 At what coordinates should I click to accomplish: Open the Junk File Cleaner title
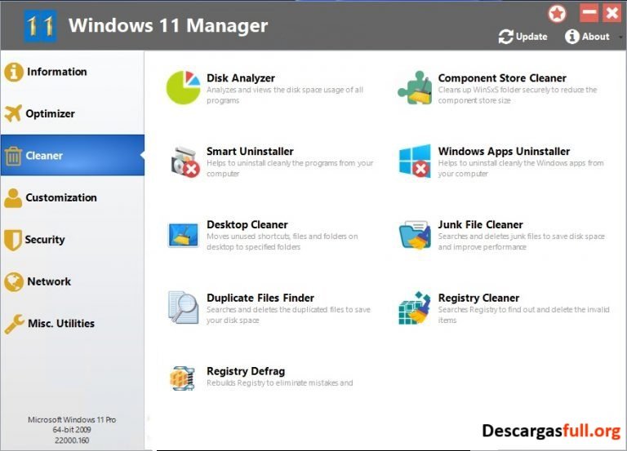(x=480, y=225)
